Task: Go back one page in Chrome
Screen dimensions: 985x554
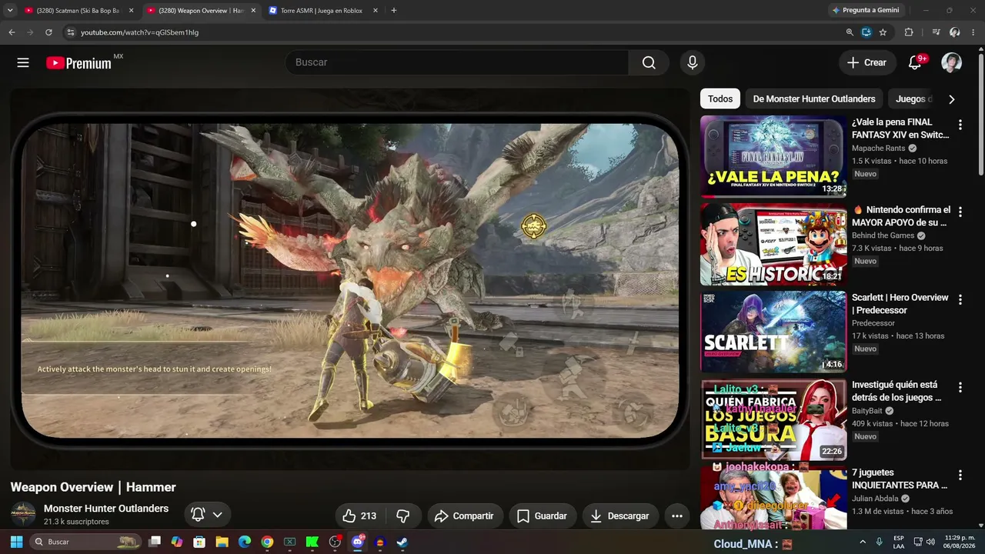Action: click(12, 32)
